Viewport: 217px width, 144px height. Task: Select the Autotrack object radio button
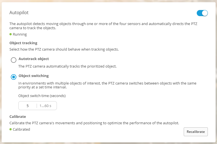[13, 60]
